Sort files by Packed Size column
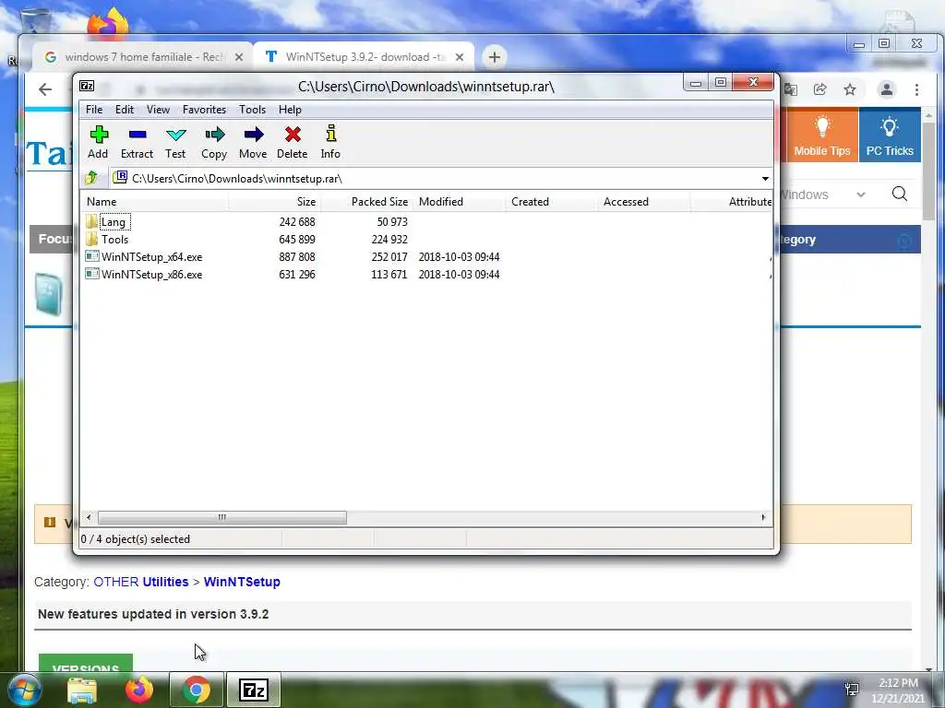 pos(366,202)
